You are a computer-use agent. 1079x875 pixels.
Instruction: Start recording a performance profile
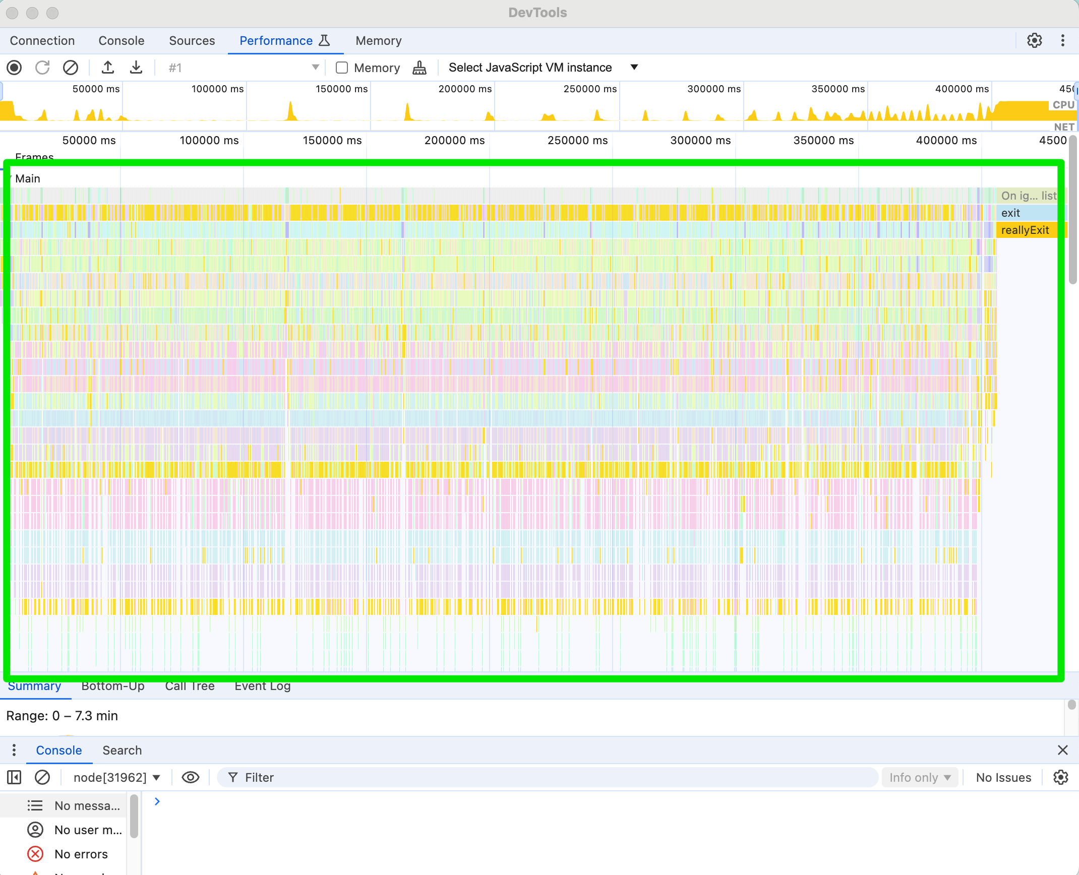(14, 68)
